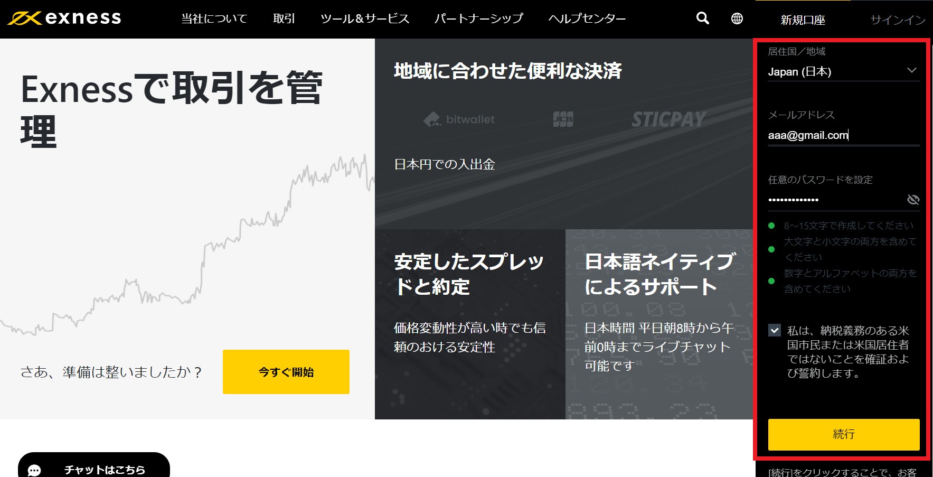Screen dimensions: 933x477
Task: Switch to the 新規口座 tab
Action: 803,20
